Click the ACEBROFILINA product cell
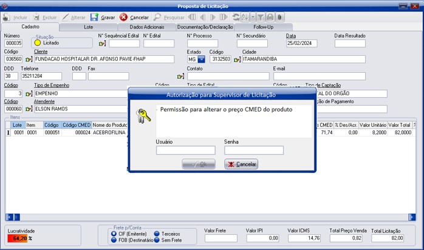The image size is (424, 250). 109,132
